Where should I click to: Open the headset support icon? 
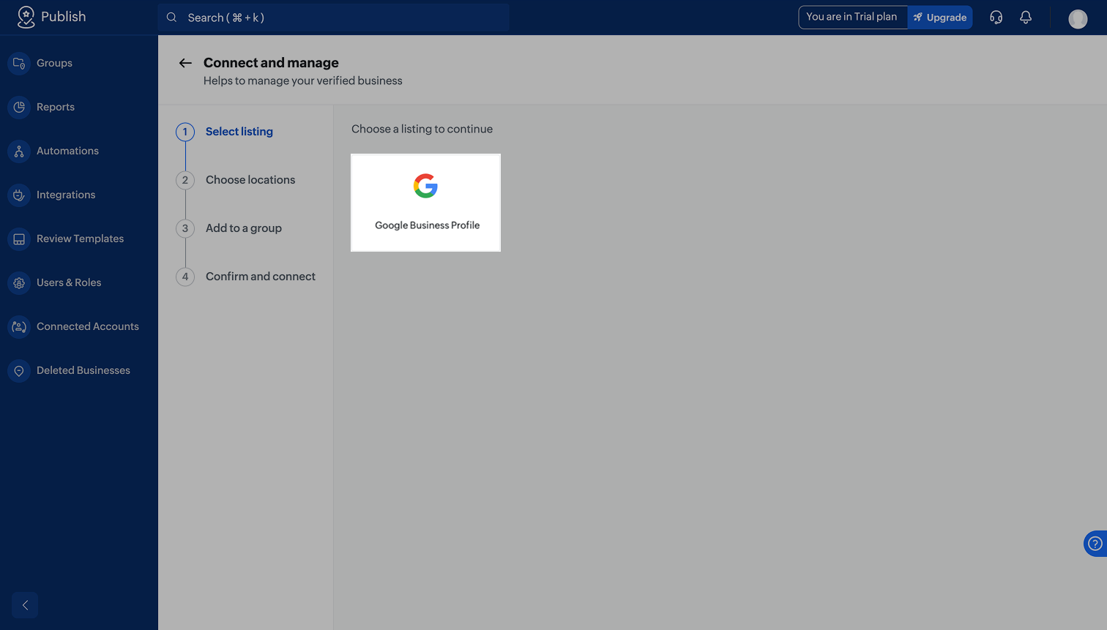point(996,18)
